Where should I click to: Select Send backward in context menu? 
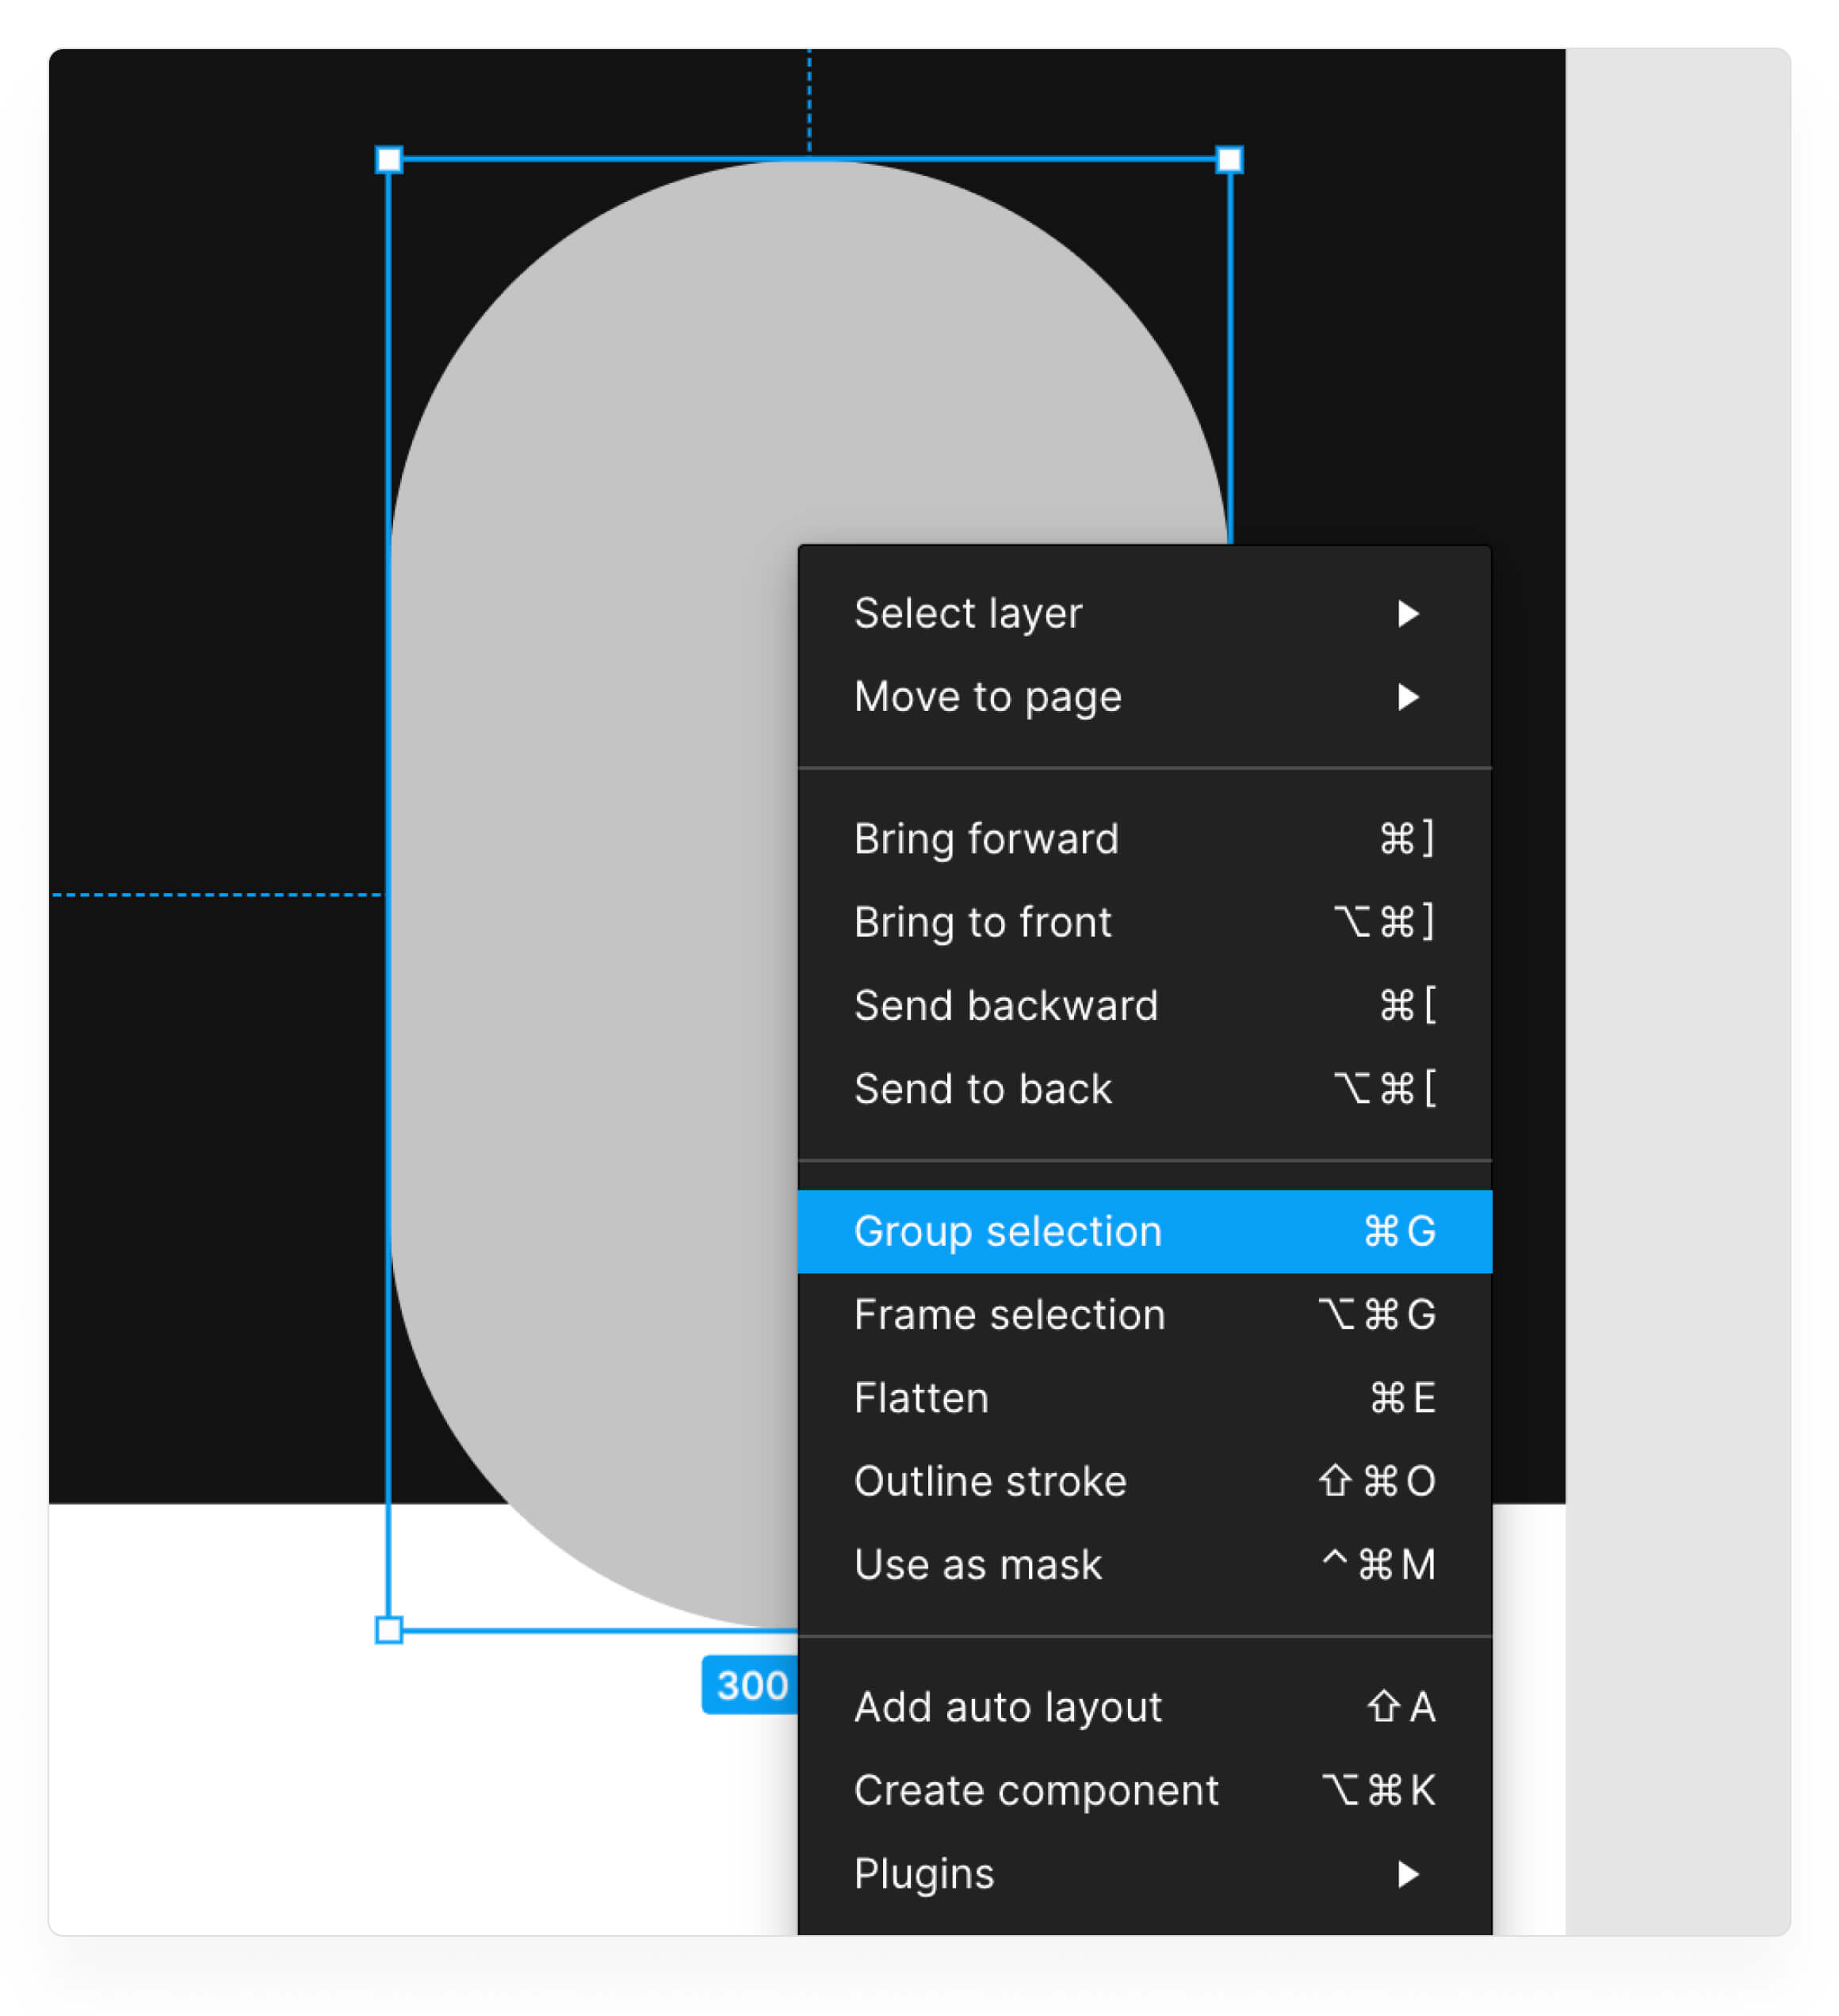[x=1144, y=1005]
